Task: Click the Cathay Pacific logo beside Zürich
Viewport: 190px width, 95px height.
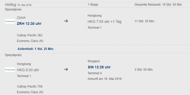Action: click(x=10, y=21)
